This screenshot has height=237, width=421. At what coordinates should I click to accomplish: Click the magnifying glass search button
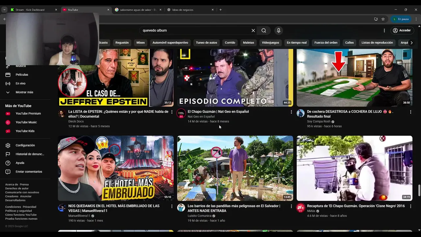(264, 30)
